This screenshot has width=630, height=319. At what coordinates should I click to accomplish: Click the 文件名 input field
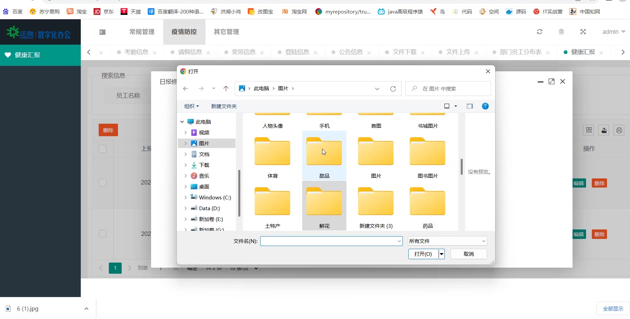(331, 241)
